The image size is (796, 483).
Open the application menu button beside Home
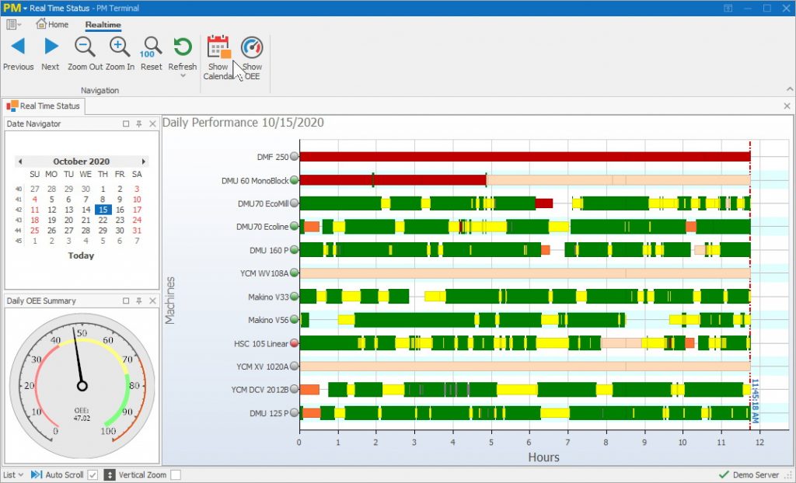pyautogui.click(x=14, y=24)
